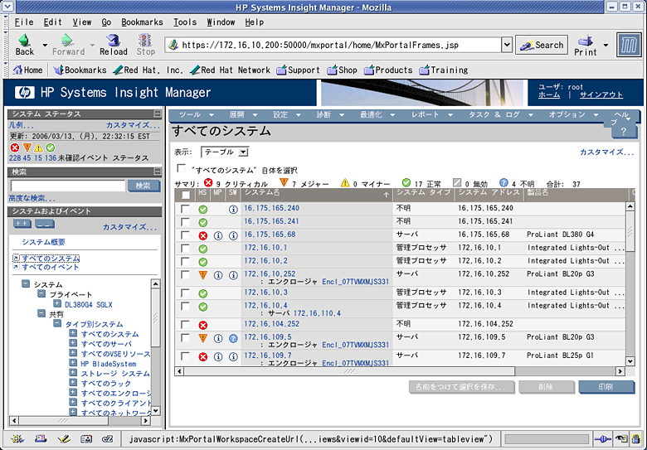Click SW info icon for 16.175.165.240
The height and width of the screenshot is (450, 647).
[233, 210]
